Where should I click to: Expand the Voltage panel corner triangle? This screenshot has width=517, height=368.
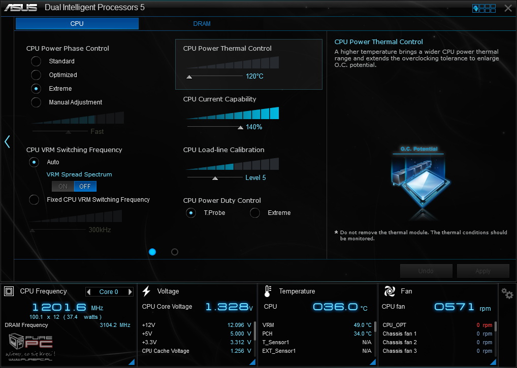252,362
